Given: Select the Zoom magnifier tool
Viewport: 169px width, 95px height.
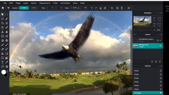Looking at the screenshot, I should click(x=2, y=66).
